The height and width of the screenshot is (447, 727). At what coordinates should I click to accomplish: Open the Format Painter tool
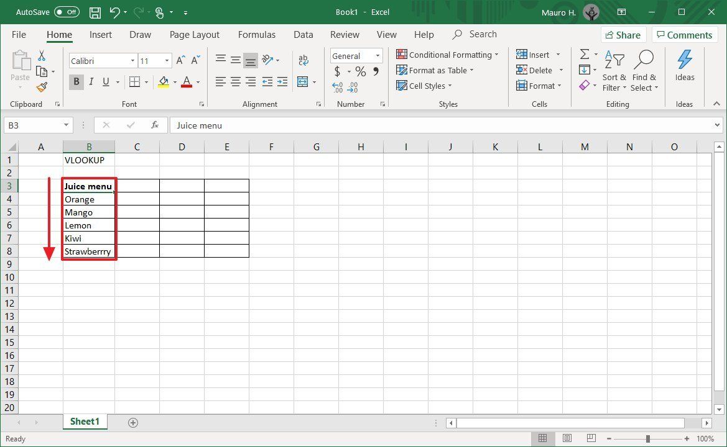click(x=42, y=87)
